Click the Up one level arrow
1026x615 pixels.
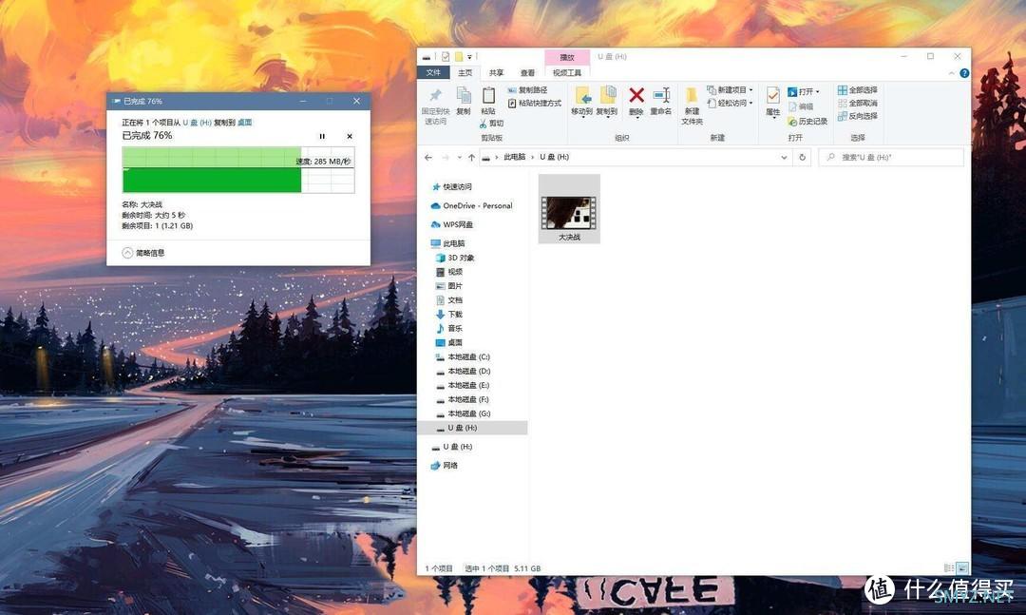pos(471,157)
